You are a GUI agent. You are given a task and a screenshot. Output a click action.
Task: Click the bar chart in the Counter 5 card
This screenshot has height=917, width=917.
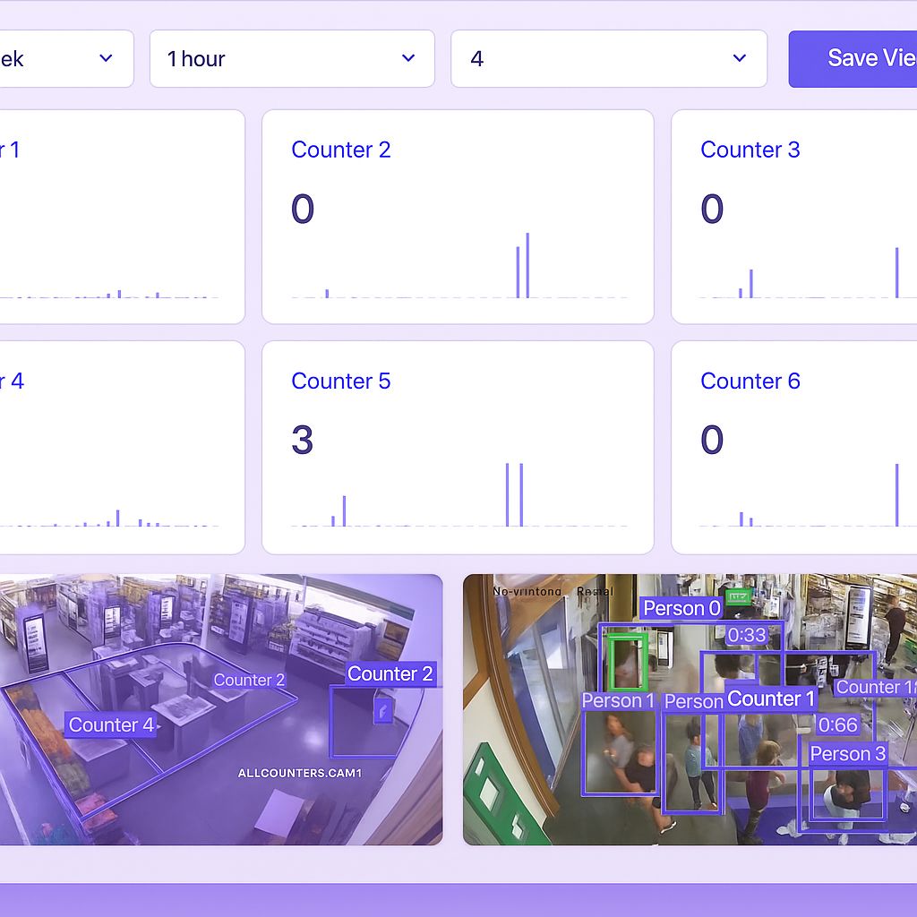point(459,494)
